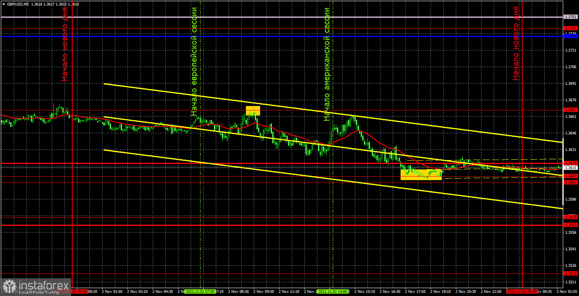Click the green 2021.11.02 07:00 time label
Screen dimensions: 579x296
200,292
